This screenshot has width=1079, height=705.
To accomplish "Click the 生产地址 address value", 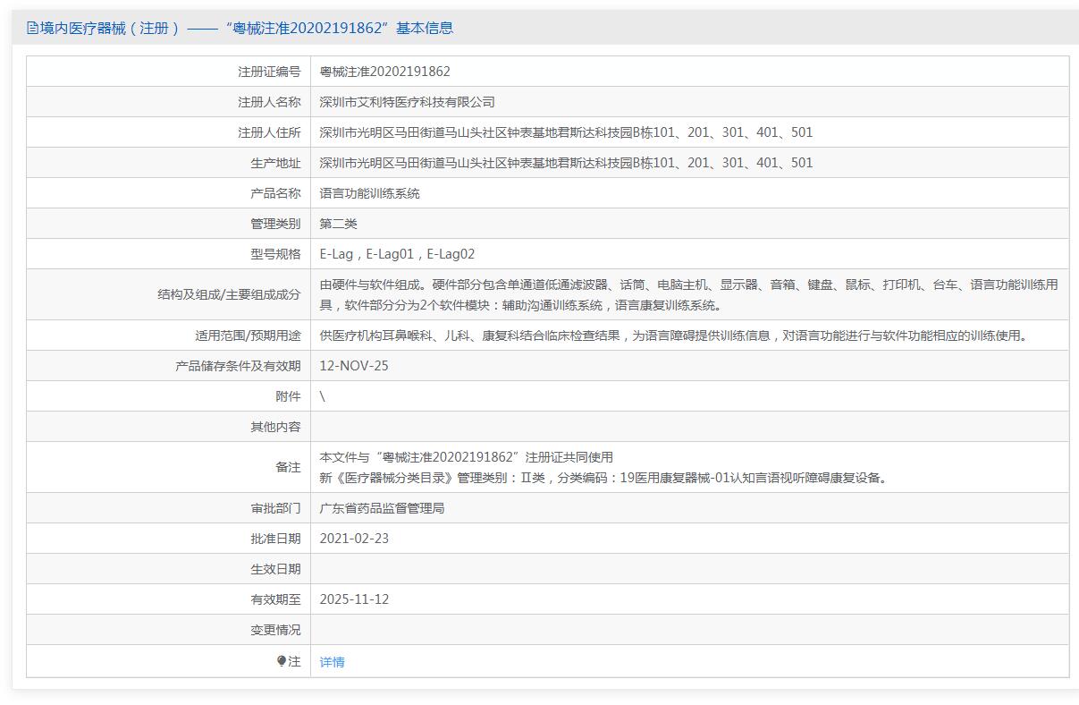I will pyautogui.click(x=566, y=163).
